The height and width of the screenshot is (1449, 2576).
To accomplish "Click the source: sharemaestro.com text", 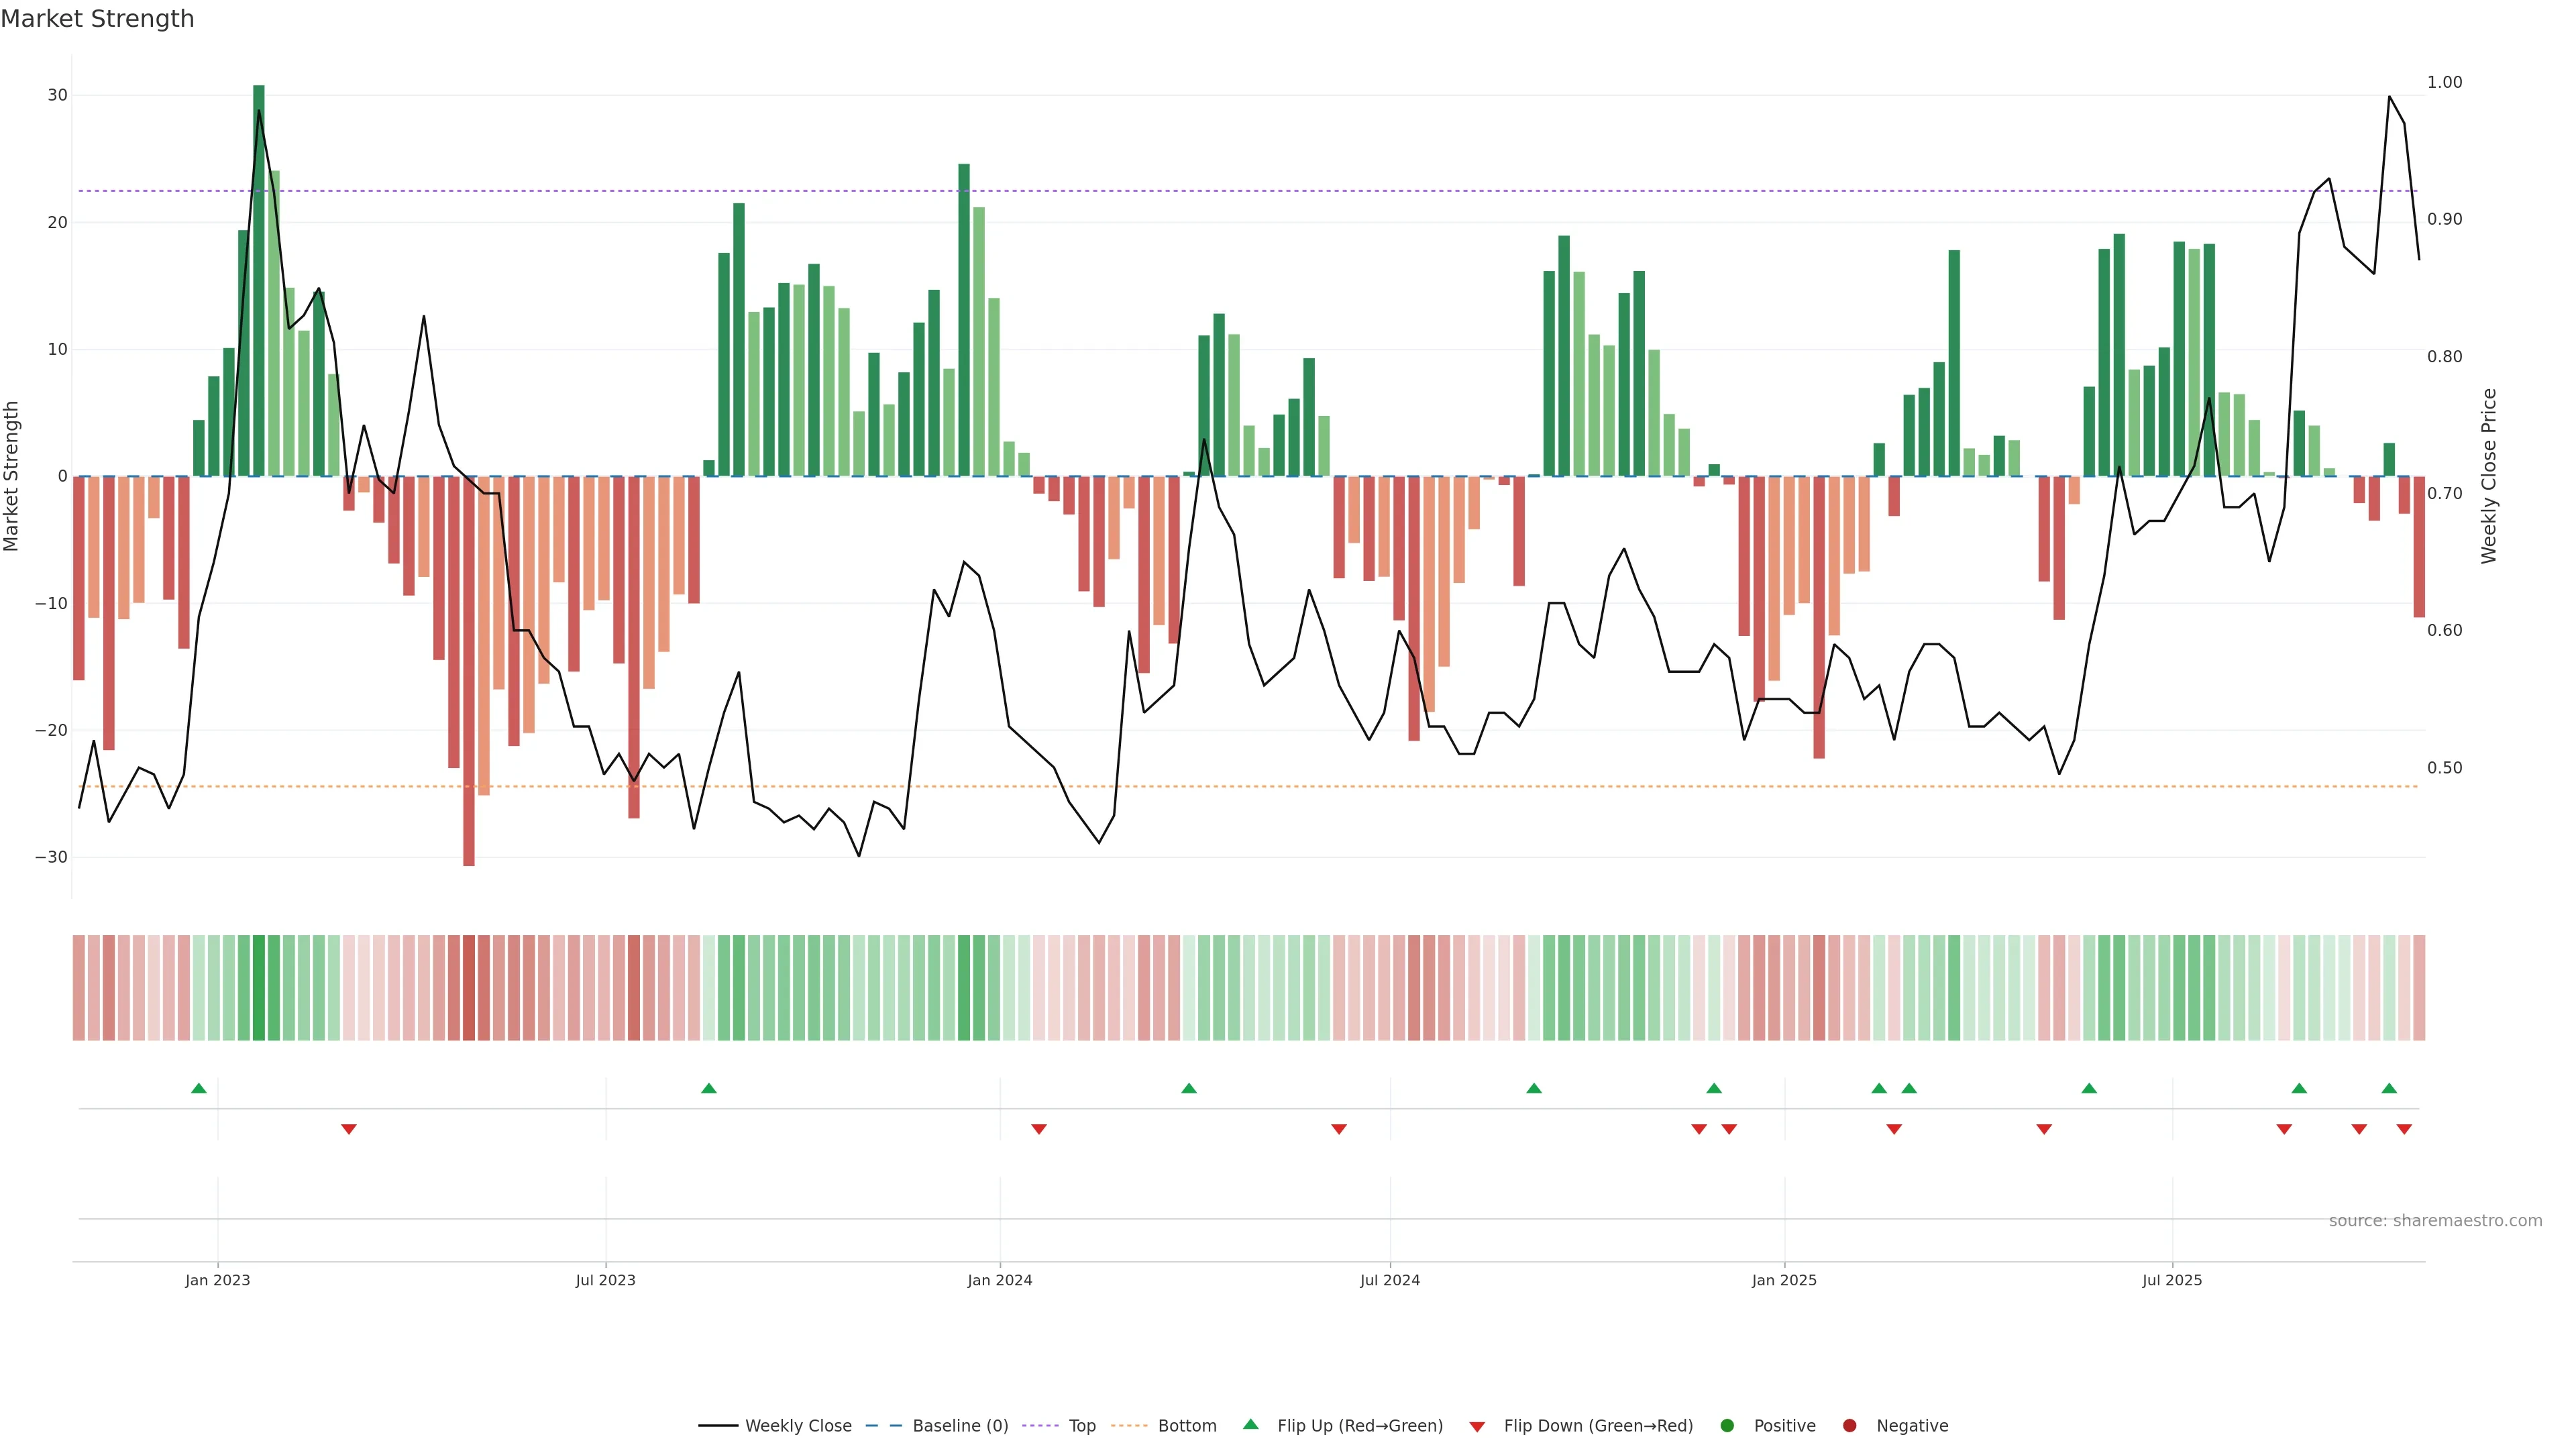I will 2435,1221.
